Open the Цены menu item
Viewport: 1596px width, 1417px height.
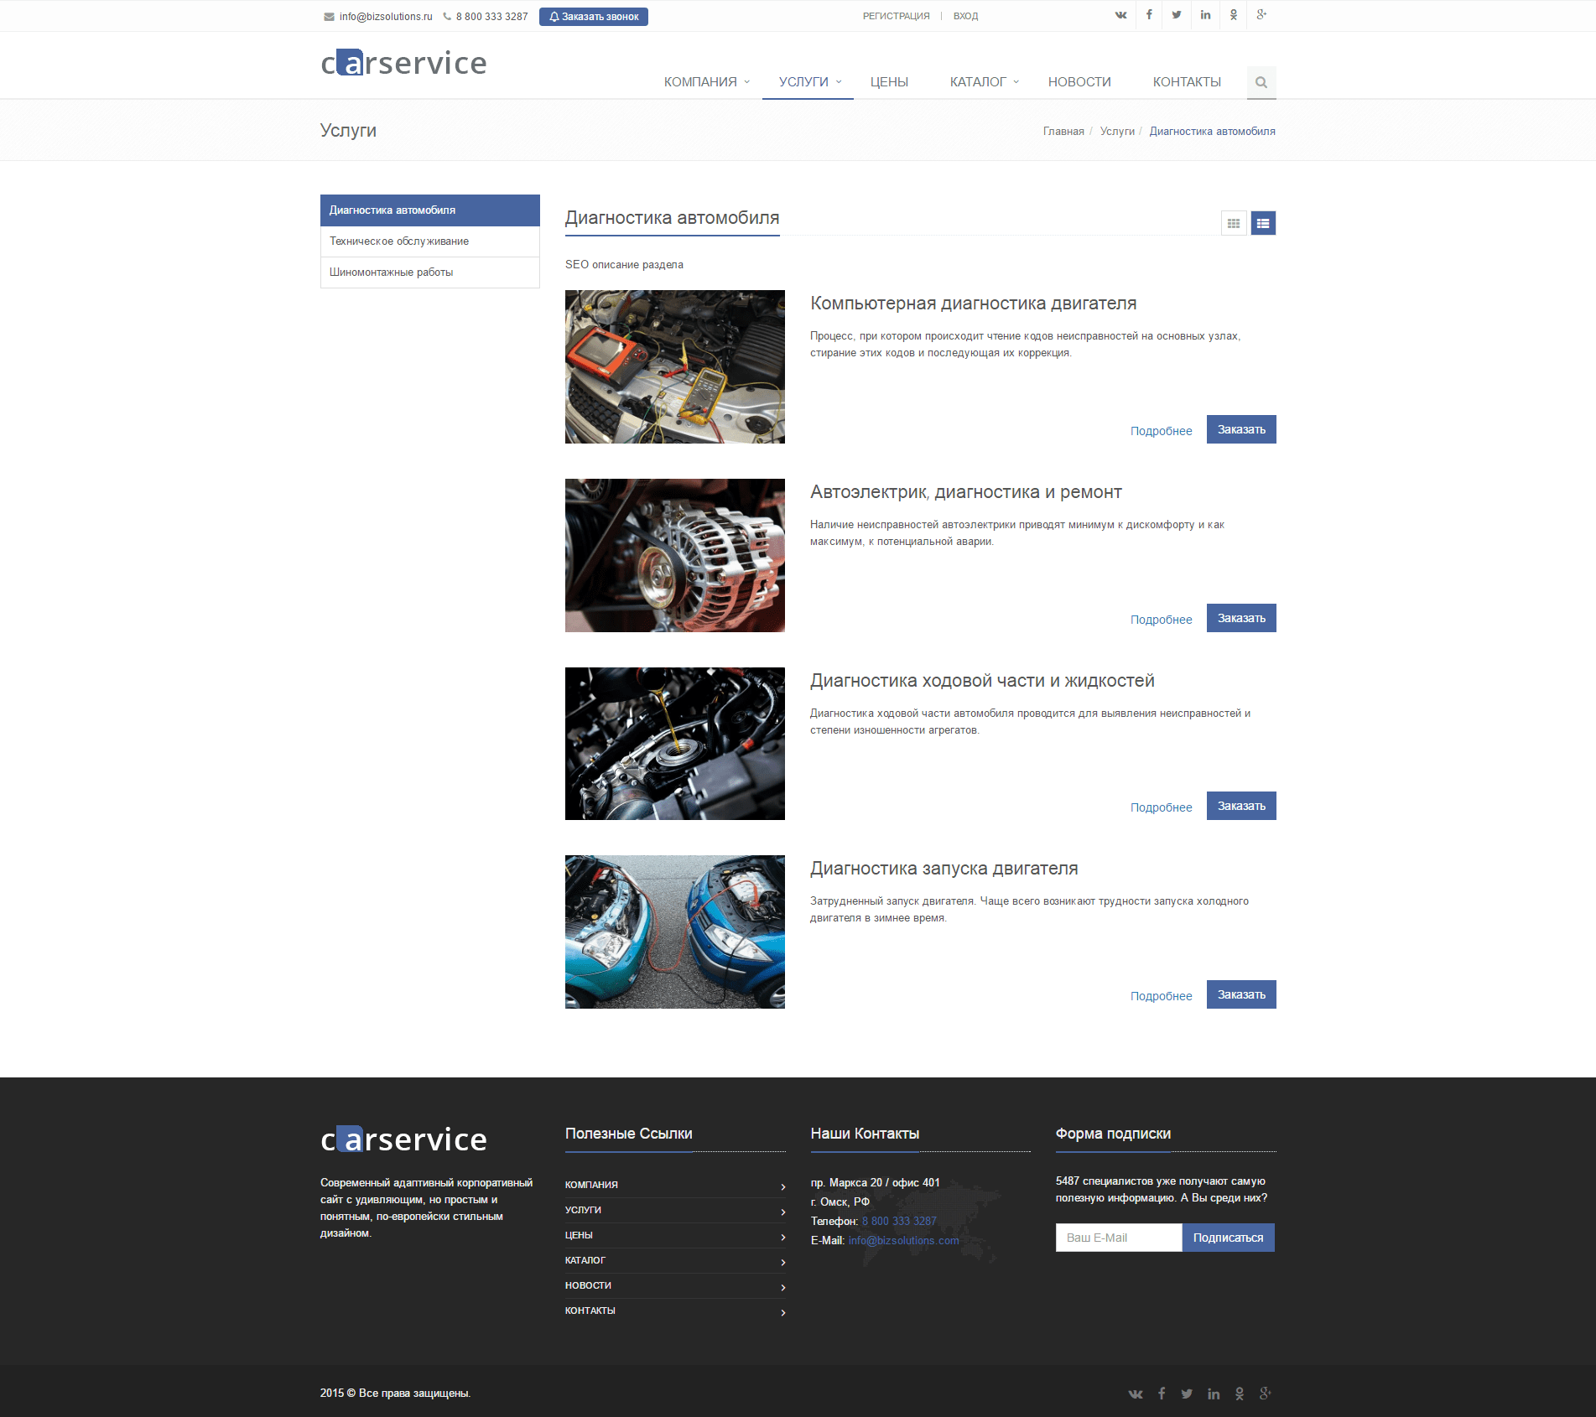[x=889, y=82]
